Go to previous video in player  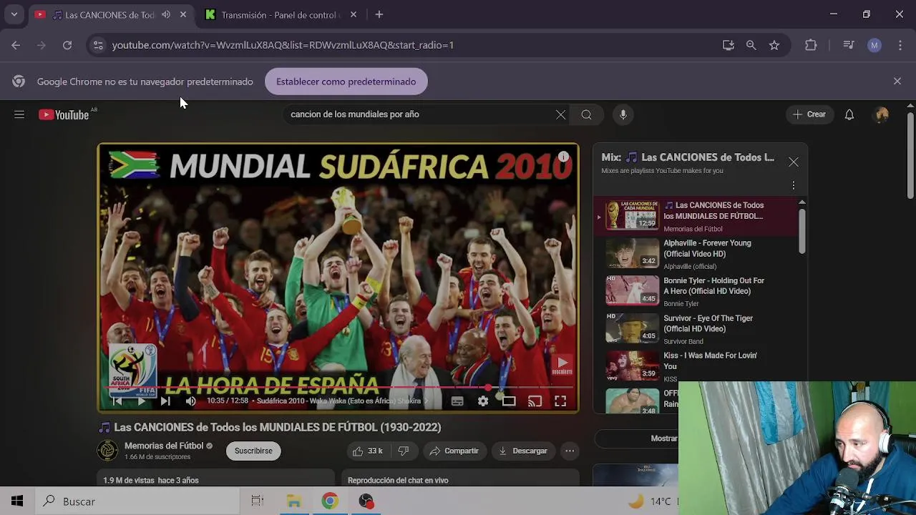coord(117,401)
